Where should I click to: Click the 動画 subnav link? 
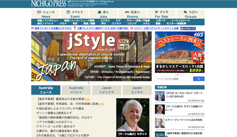[158, 23]
